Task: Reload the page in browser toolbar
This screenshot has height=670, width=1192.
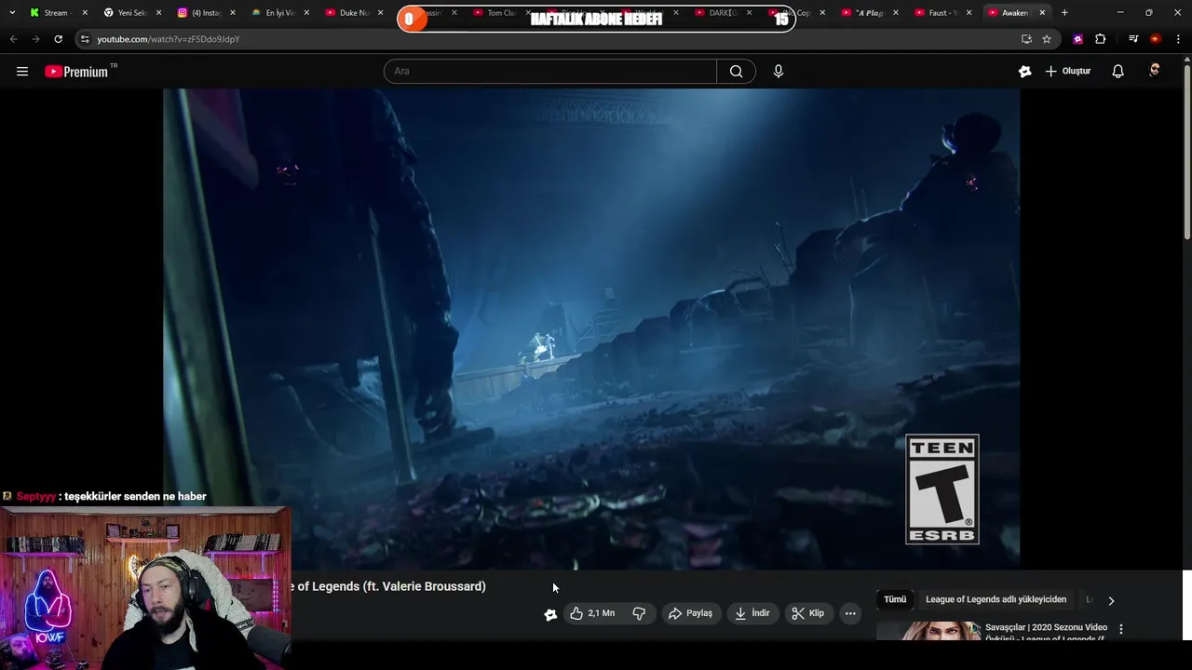Action: [58, 39]
